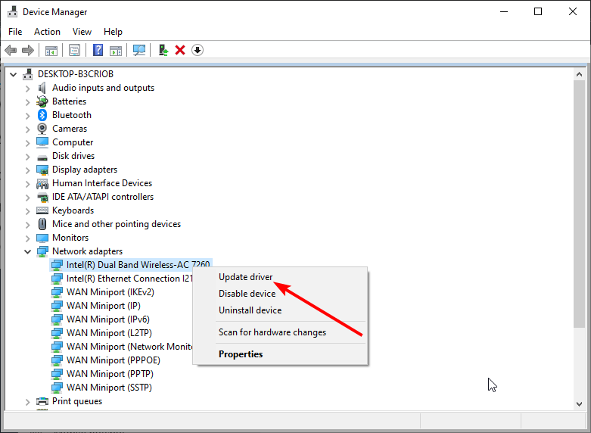Open the Action menu
The image size is (591, 433).
coord(47,32)
